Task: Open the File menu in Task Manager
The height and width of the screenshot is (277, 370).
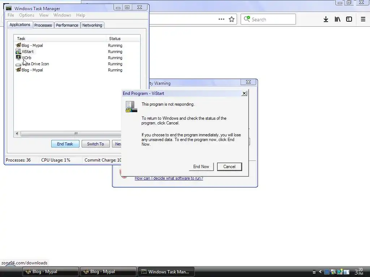Action: pos(10,15)
